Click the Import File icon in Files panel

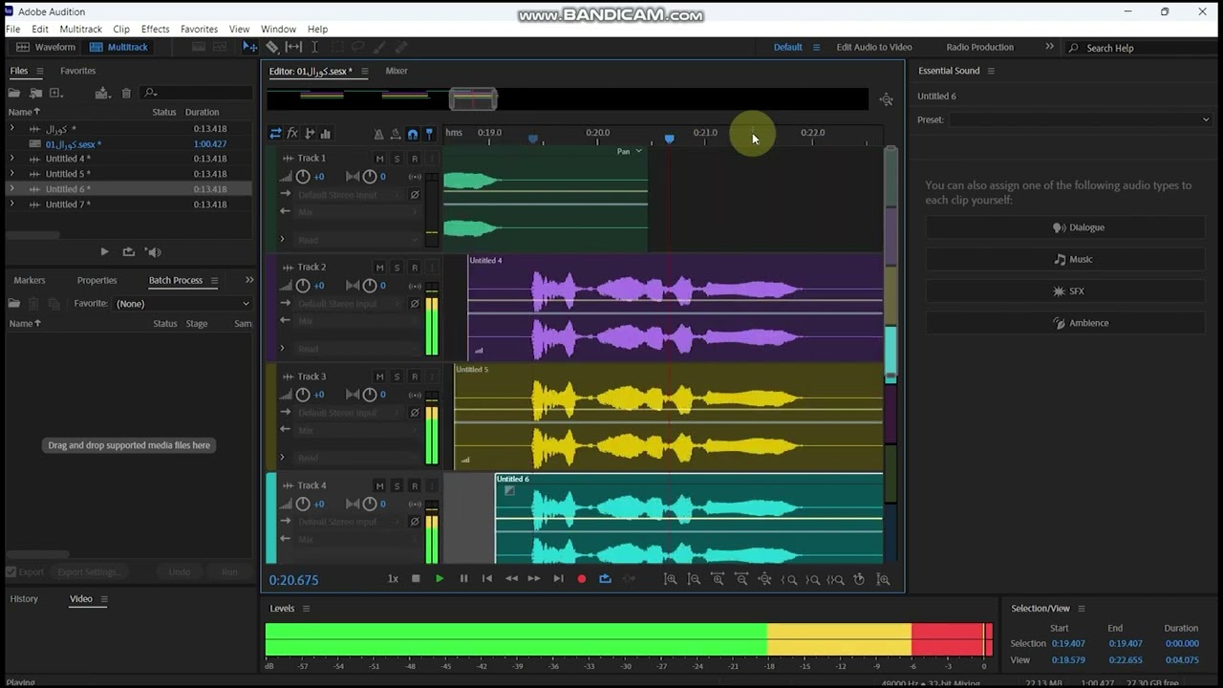(35, 93)
